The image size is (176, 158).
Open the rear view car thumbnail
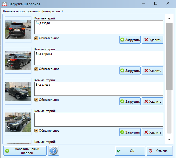click(18, 30)
